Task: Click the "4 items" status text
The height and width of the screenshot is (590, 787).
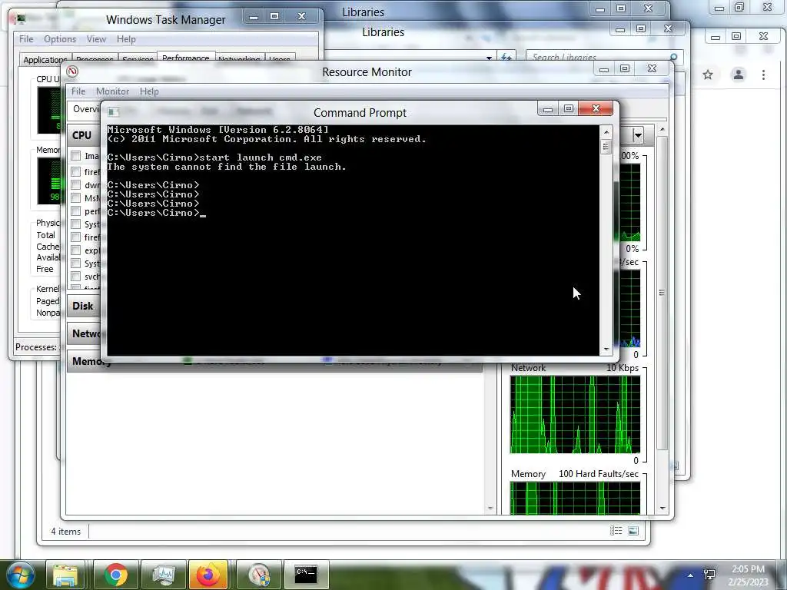Action: [66, 532]
